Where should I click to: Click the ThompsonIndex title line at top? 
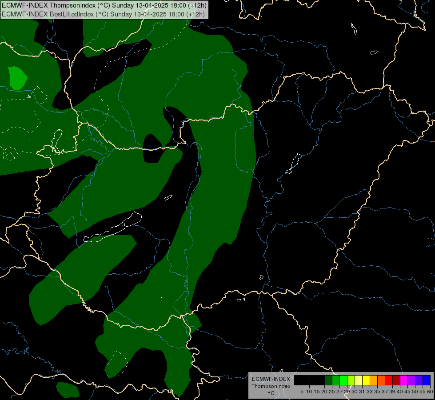click(104, 5)
